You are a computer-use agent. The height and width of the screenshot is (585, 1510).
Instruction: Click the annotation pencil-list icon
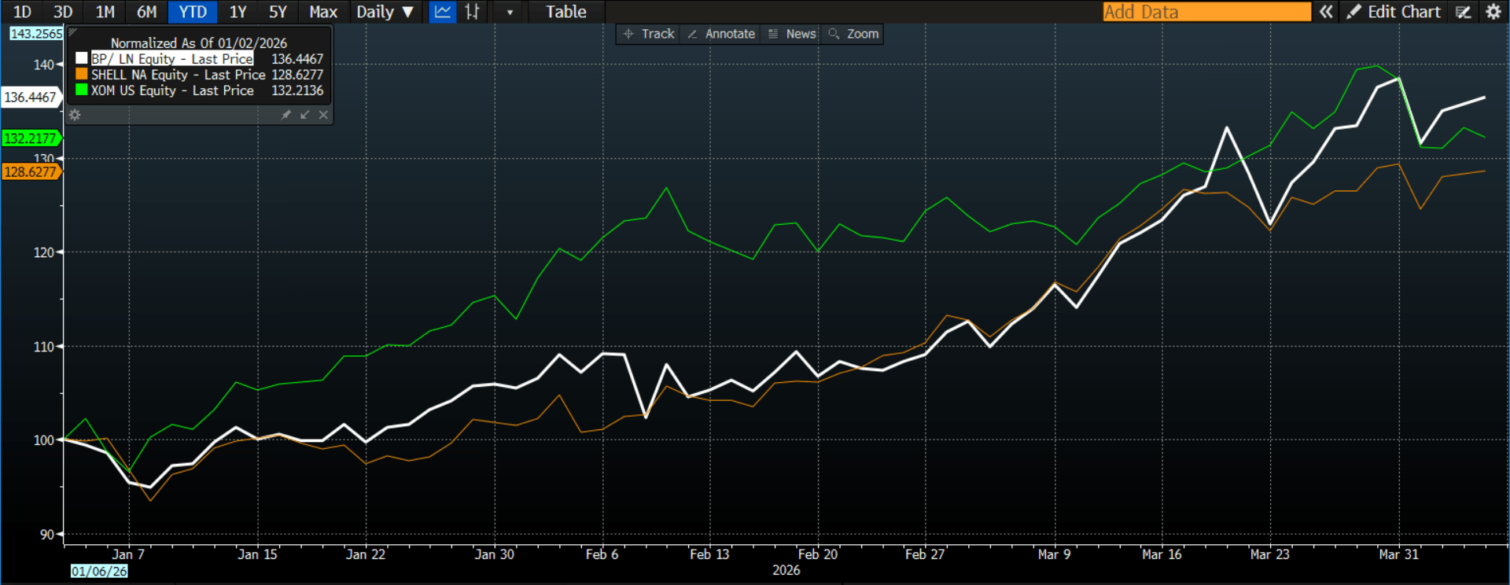click(1463, 12)
